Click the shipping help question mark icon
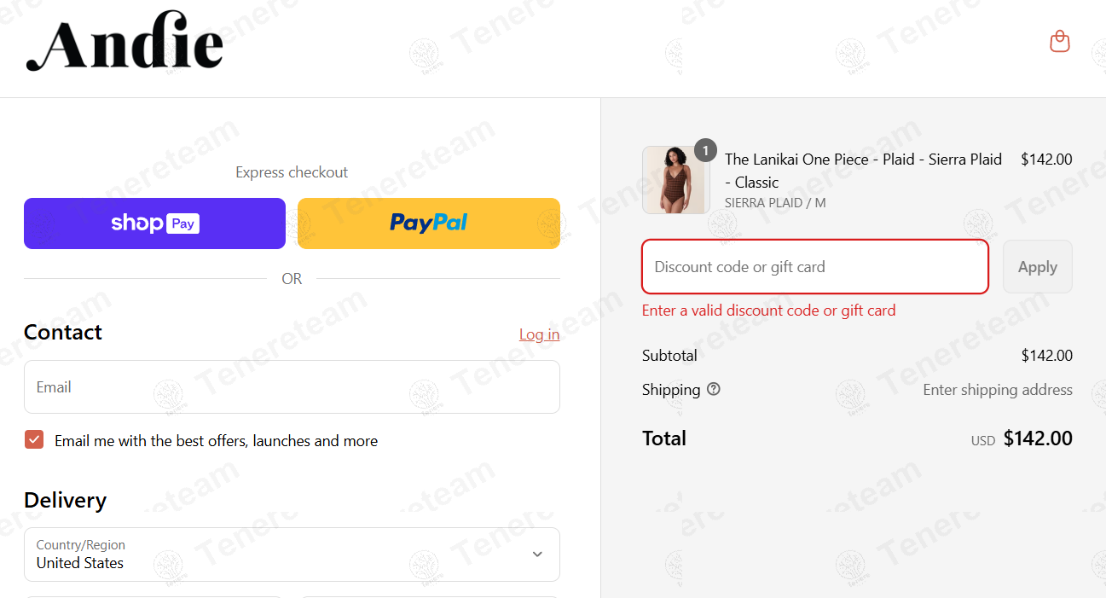The image size is (1106, 598). (714, 389)
